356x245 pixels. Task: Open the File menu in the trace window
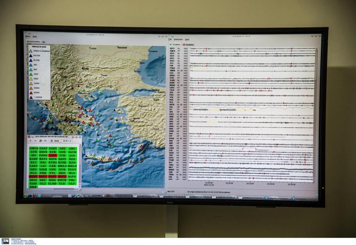pos(170,39)
